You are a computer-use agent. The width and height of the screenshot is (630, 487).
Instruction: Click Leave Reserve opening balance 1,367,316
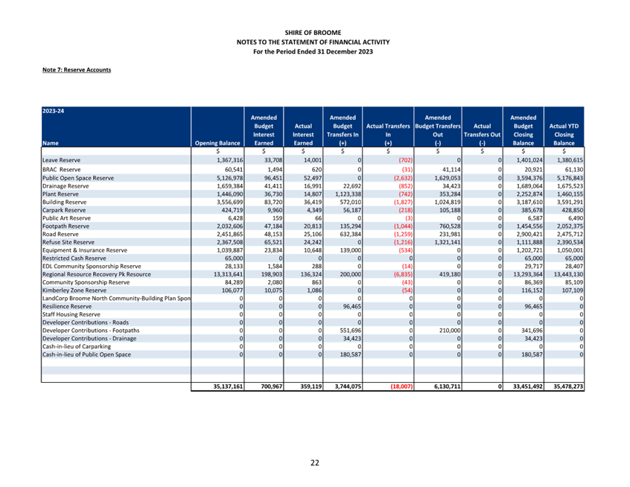pos(230,160)
